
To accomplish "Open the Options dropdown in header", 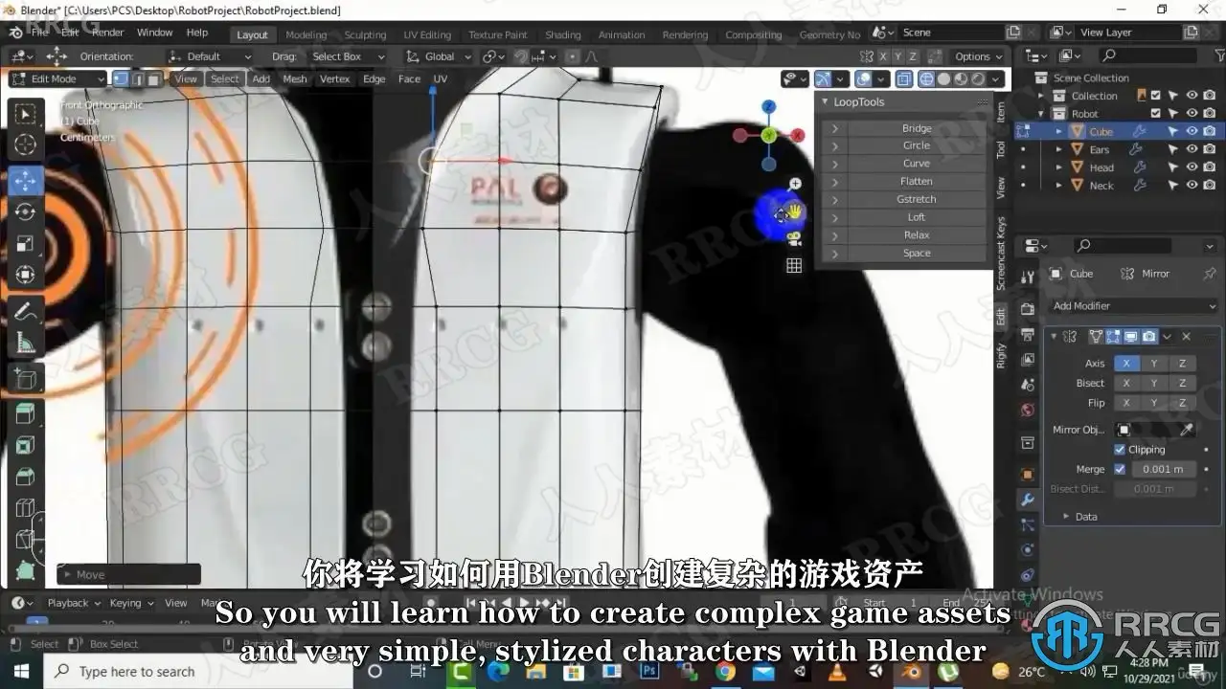I will 978,56.
